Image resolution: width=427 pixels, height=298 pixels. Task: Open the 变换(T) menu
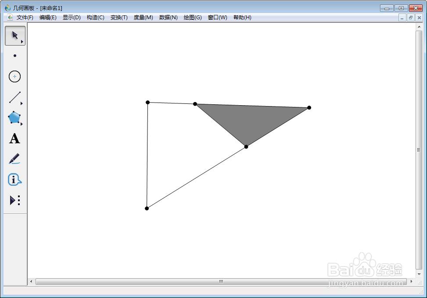click(x=119, y=18)
